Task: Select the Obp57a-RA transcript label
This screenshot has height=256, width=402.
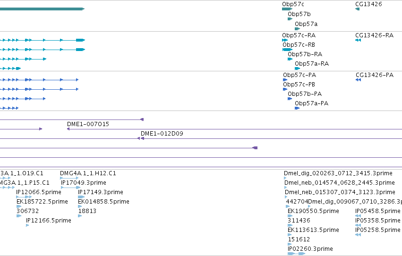Action: 312,64
